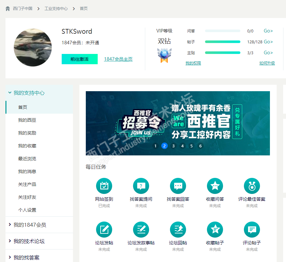This screenshot has width=286, height=262.
Task: Click Go> next to 主贴
Action: coord(268,53)
